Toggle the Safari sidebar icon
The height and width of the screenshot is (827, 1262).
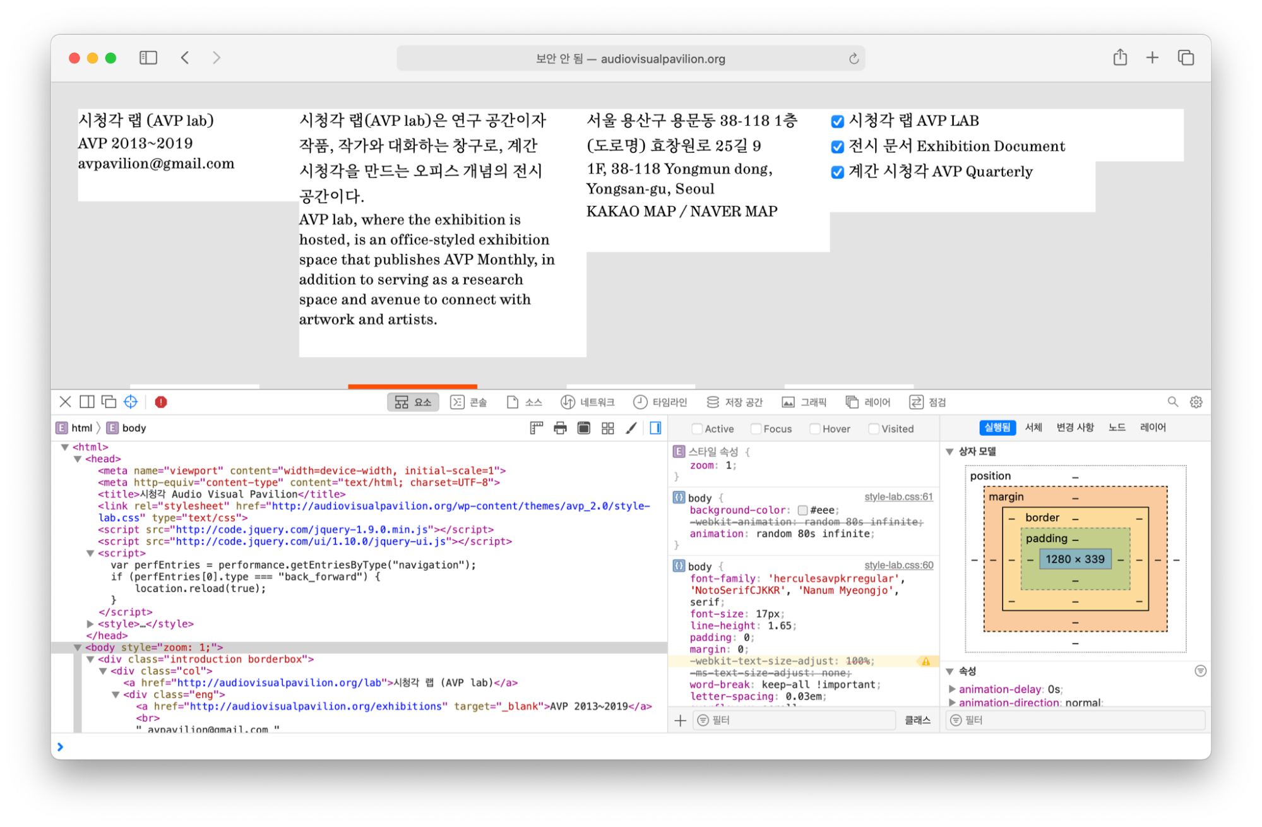pos(148,58)
